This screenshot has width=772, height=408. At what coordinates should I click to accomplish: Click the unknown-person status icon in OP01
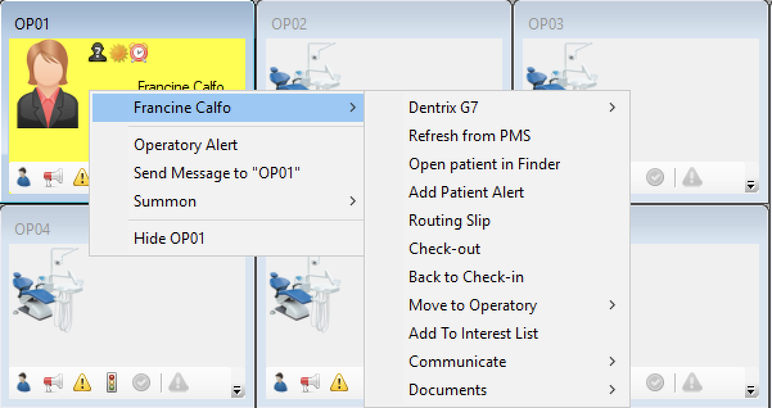point(97,53)
